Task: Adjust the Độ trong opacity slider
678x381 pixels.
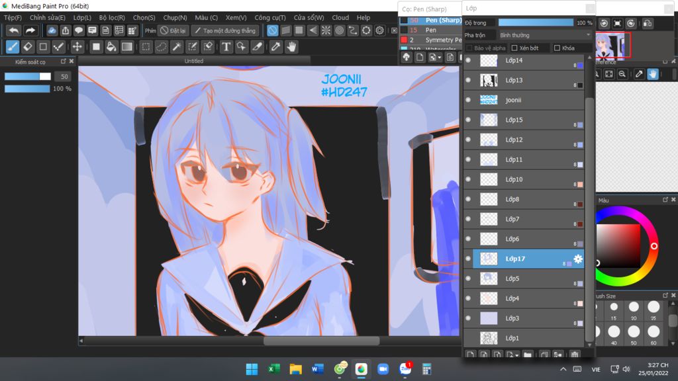Action: click(x=535, y=23)
